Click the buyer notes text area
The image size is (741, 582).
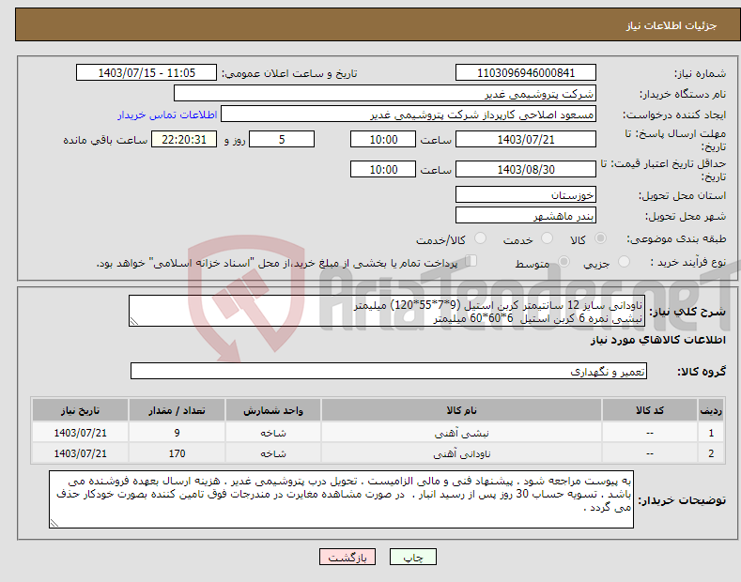pyautogui.click(x=341, y=499)
